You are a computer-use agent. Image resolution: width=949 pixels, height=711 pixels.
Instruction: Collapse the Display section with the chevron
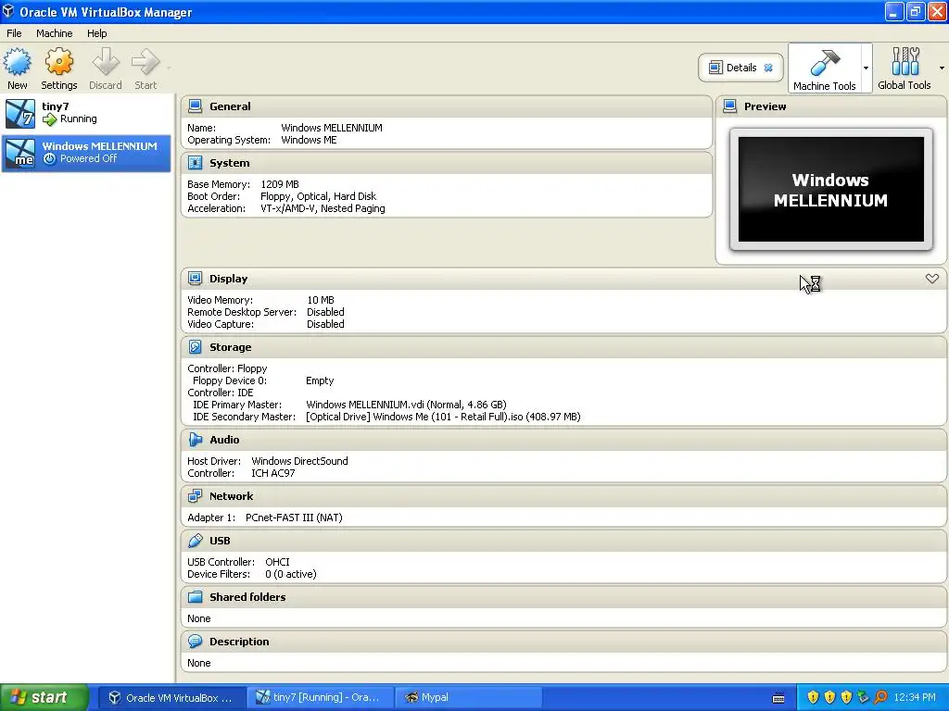pos(932,278)
